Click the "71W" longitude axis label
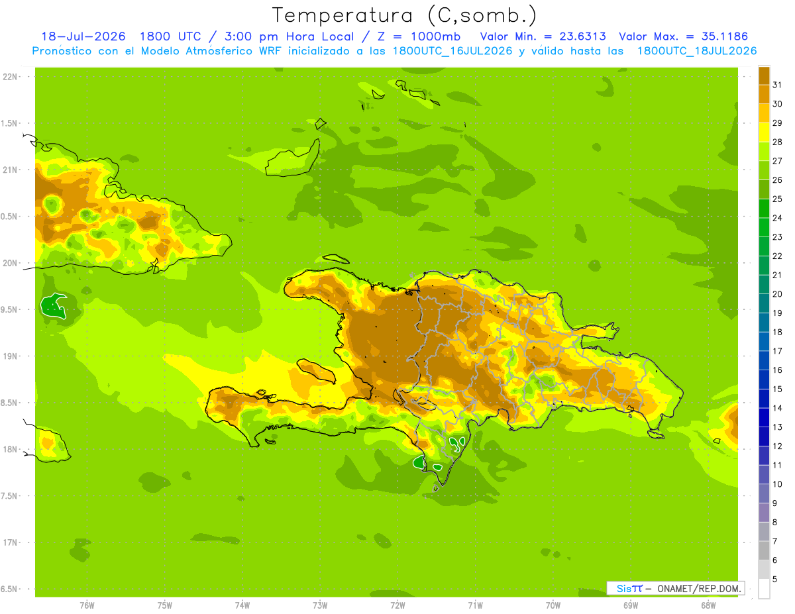This screenshot has height=614, width=795. click(475, 605)
